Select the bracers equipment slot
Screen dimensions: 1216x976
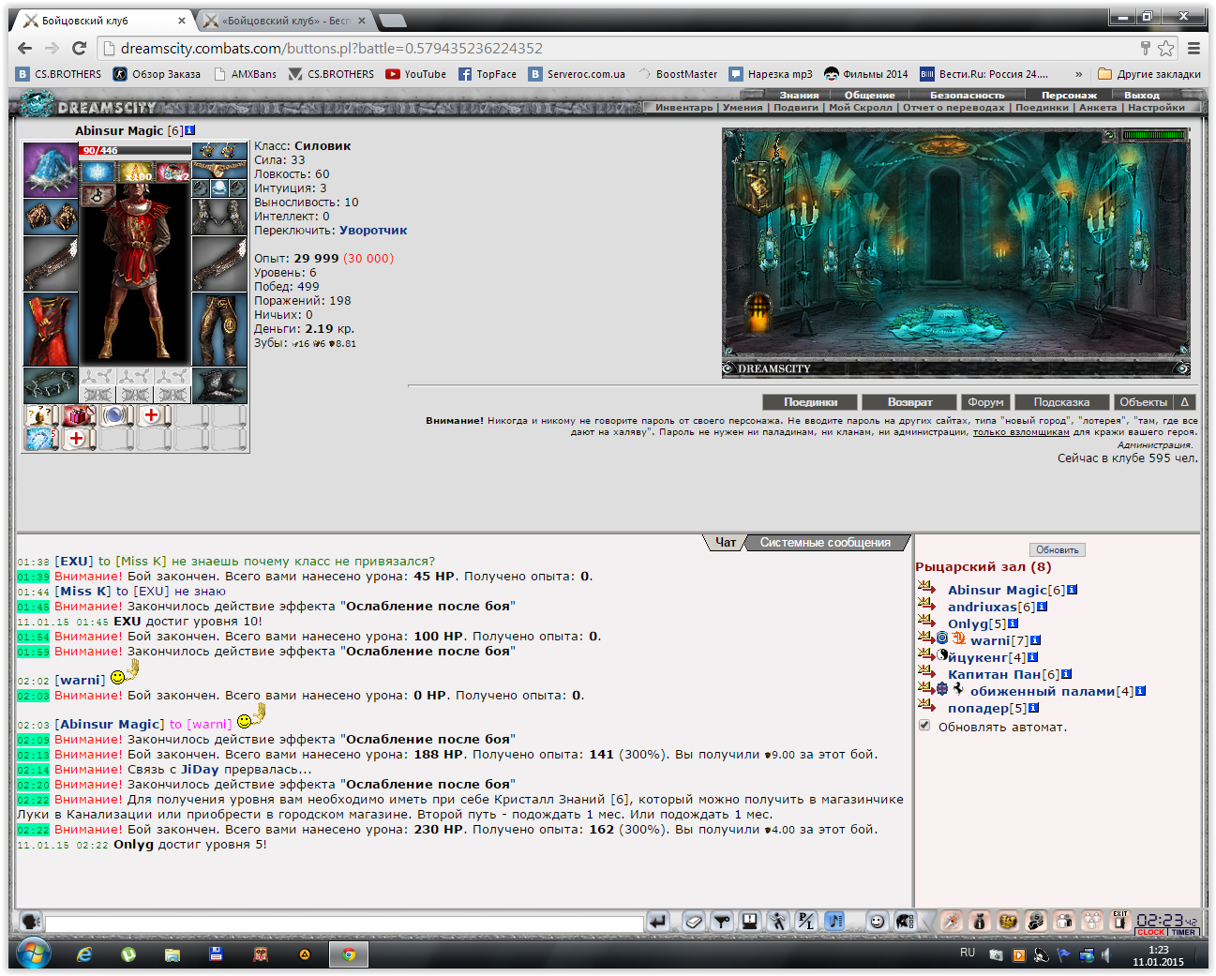pos(51,217)
